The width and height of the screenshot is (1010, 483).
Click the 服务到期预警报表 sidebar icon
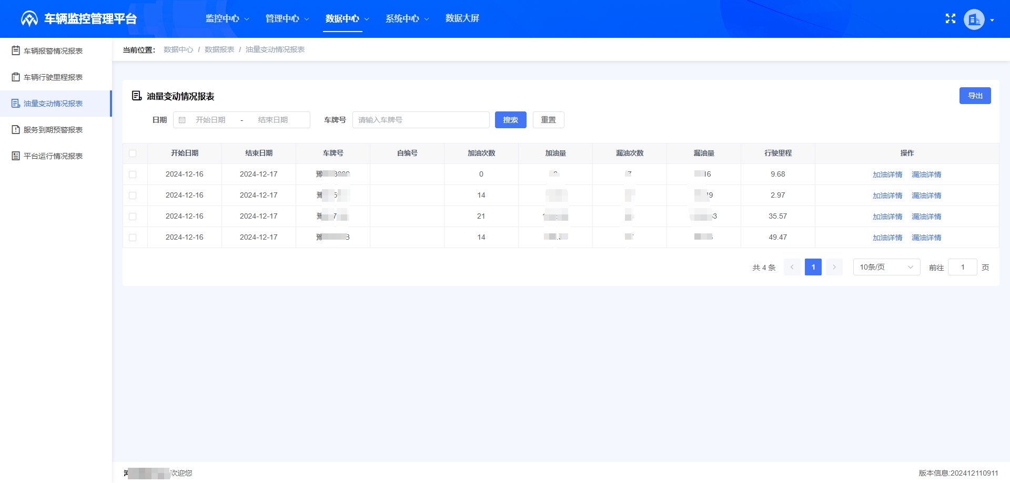[16, 130]
